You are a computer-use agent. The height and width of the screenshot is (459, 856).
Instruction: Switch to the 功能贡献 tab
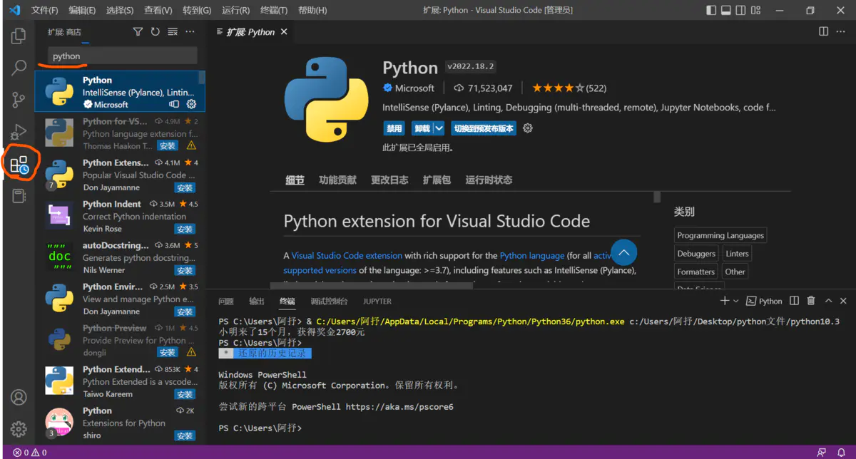pyautogui.click(x=337, y=180)
